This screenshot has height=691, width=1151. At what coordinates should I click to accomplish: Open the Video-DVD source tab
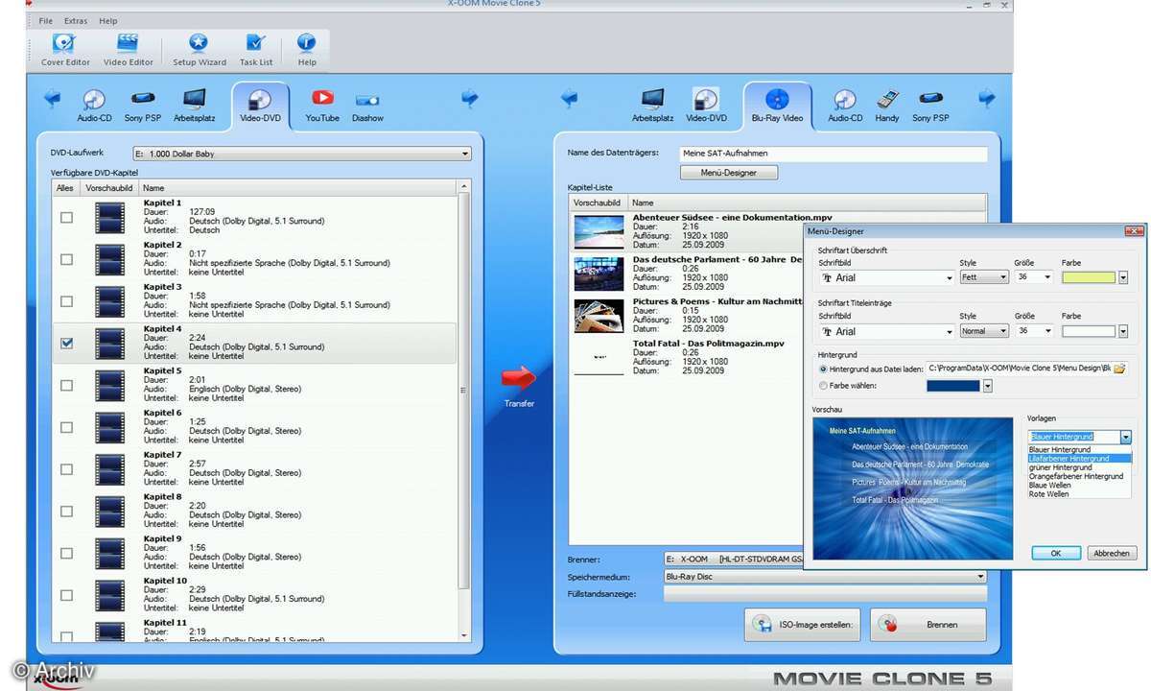coord(260,106)
